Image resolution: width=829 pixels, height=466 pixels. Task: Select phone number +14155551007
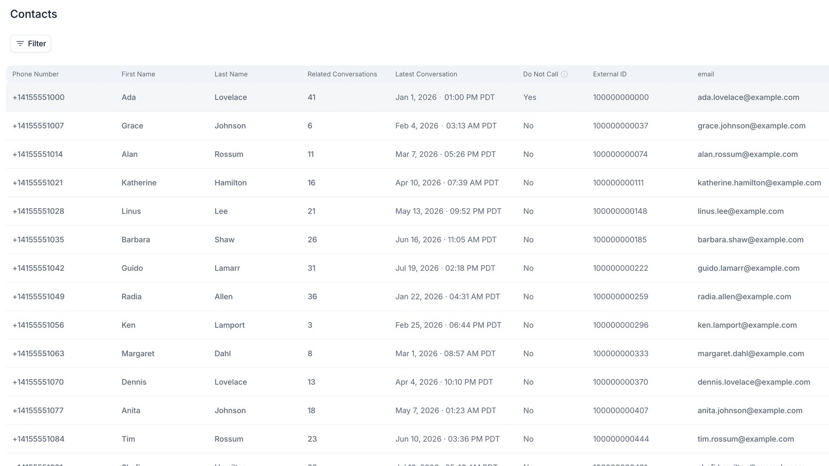pos(38,126)
